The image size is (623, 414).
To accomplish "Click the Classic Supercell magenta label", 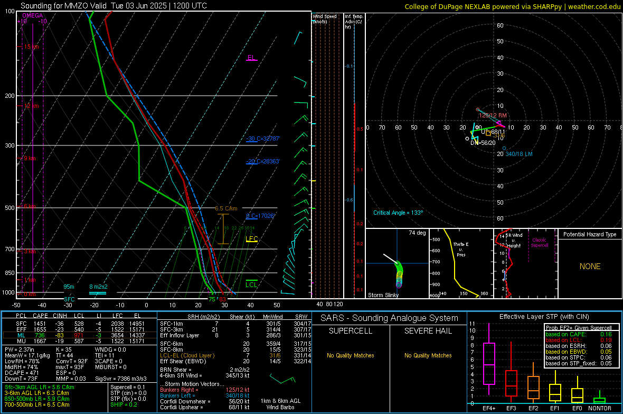I will (540, 243).
